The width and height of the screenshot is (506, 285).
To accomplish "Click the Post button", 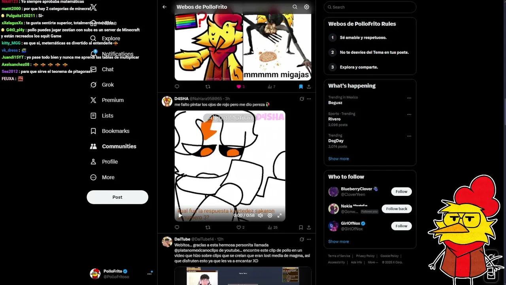I will (117, 197).
